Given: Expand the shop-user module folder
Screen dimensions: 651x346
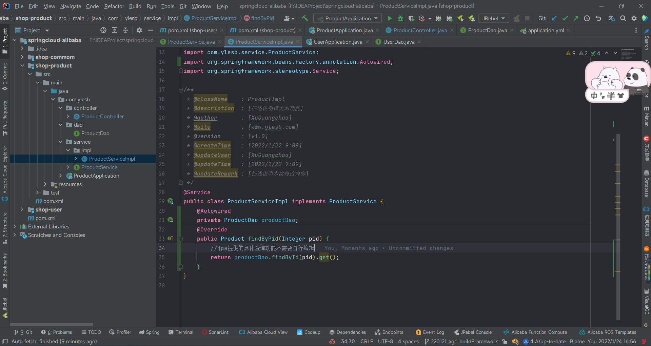Looking at the screenshot, I should 22,210.
